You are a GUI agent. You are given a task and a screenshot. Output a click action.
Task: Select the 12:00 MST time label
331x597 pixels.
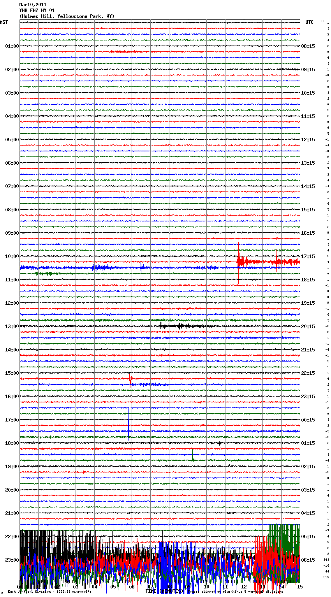point(12,303)
